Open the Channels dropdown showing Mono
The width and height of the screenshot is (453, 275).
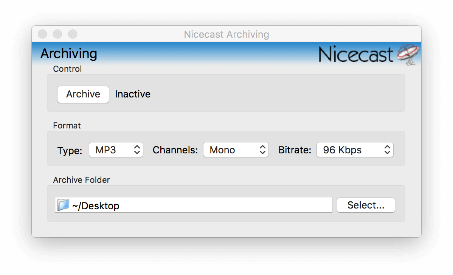coord(236,150)
